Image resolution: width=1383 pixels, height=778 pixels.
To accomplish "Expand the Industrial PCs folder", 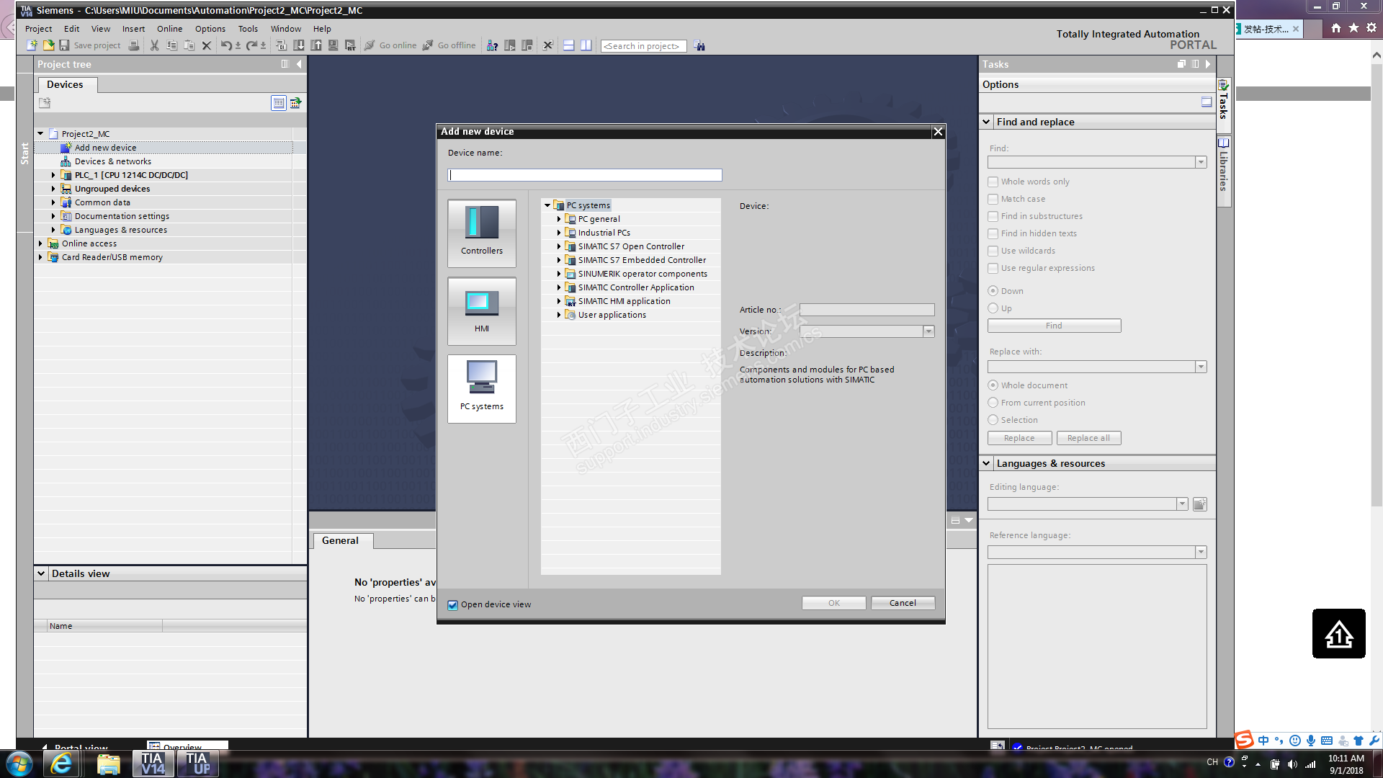I will pos(559,233).
